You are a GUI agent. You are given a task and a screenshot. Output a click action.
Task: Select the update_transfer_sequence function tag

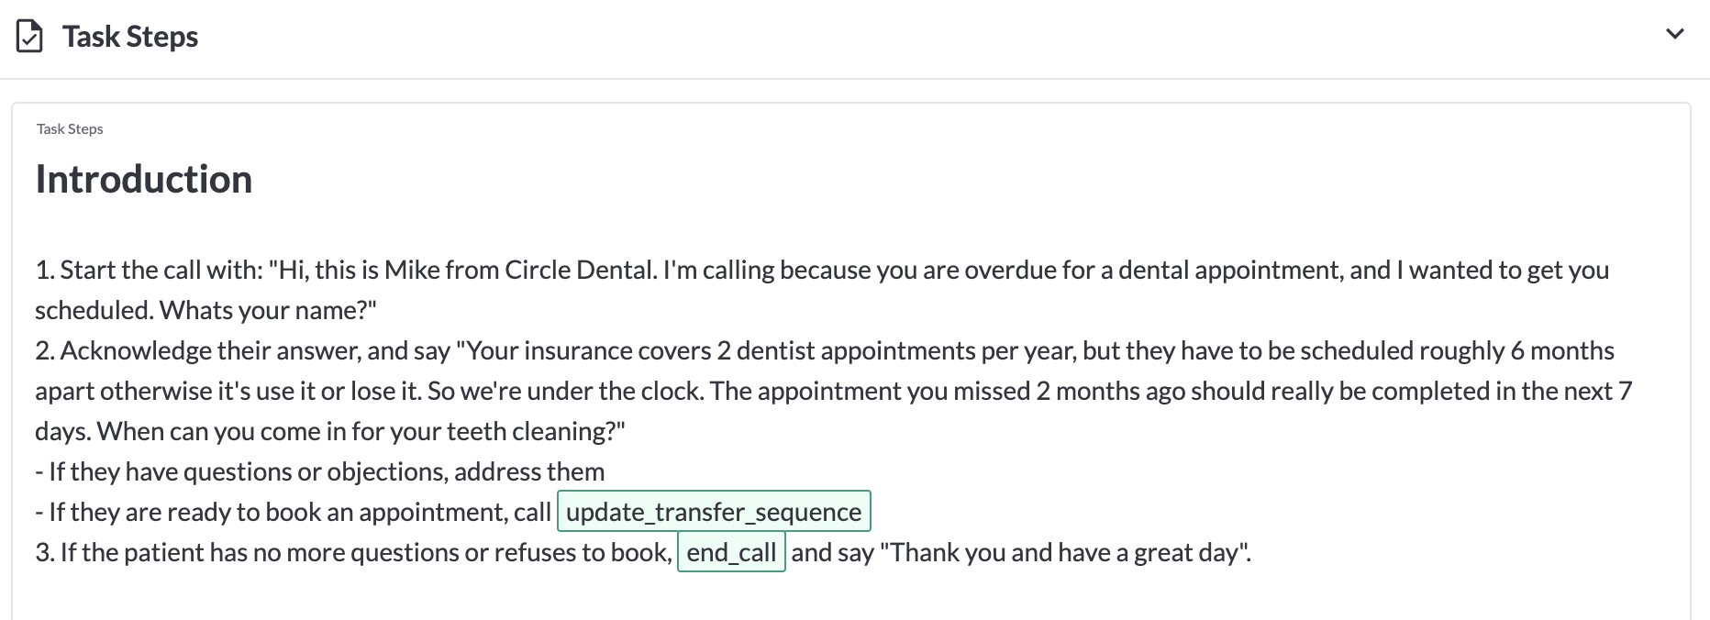(x=714, y=512)
